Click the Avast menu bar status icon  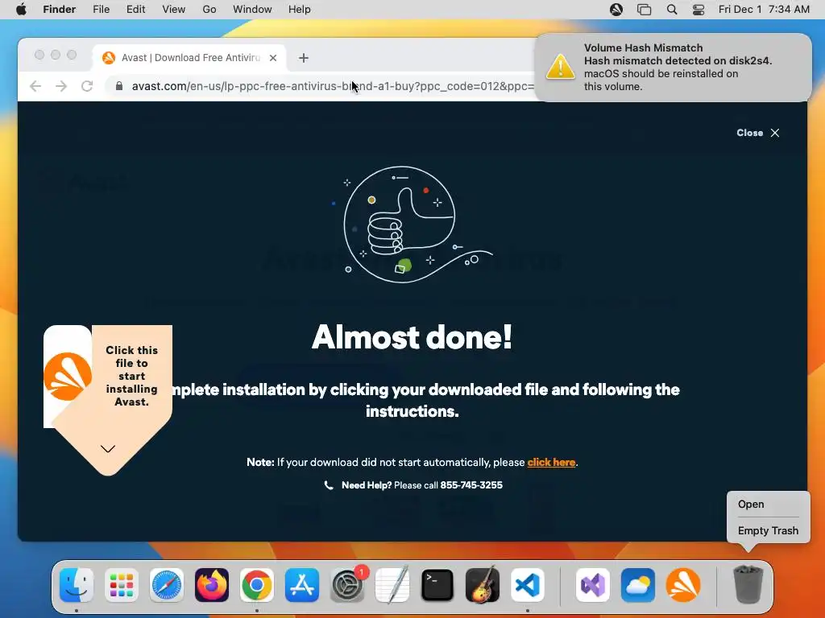(x=616, y=10)
